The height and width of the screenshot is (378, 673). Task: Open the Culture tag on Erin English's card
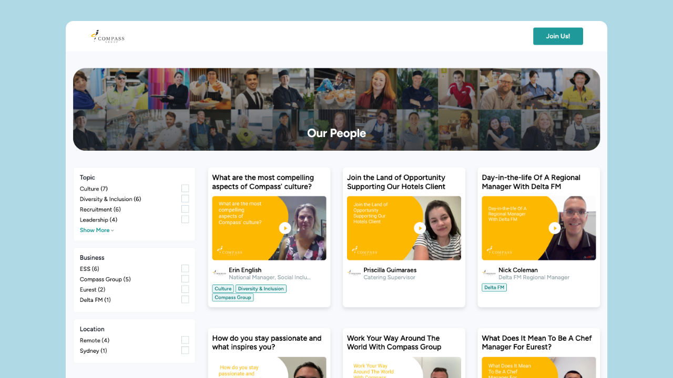point(223,289)
